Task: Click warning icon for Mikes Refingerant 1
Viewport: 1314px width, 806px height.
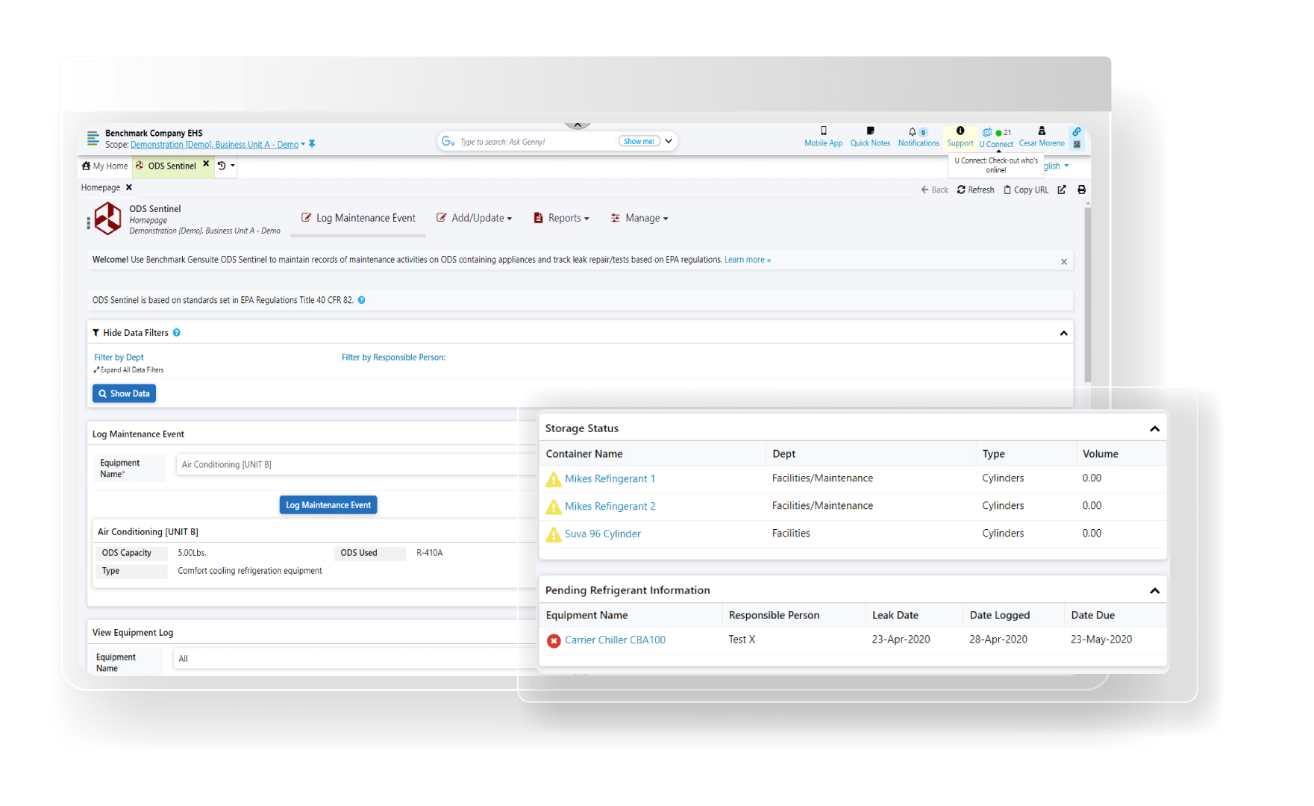Action: pyautogui.click(x=554, y=479)
